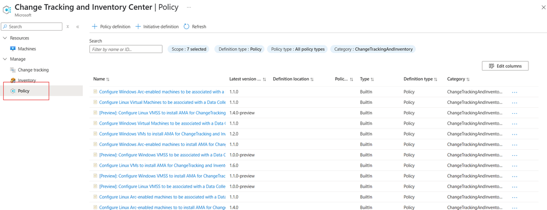This screenshot has width=547, height=210.
Task: Click the Inventory box icon in sidebar
Action: (x=13, y=80)
